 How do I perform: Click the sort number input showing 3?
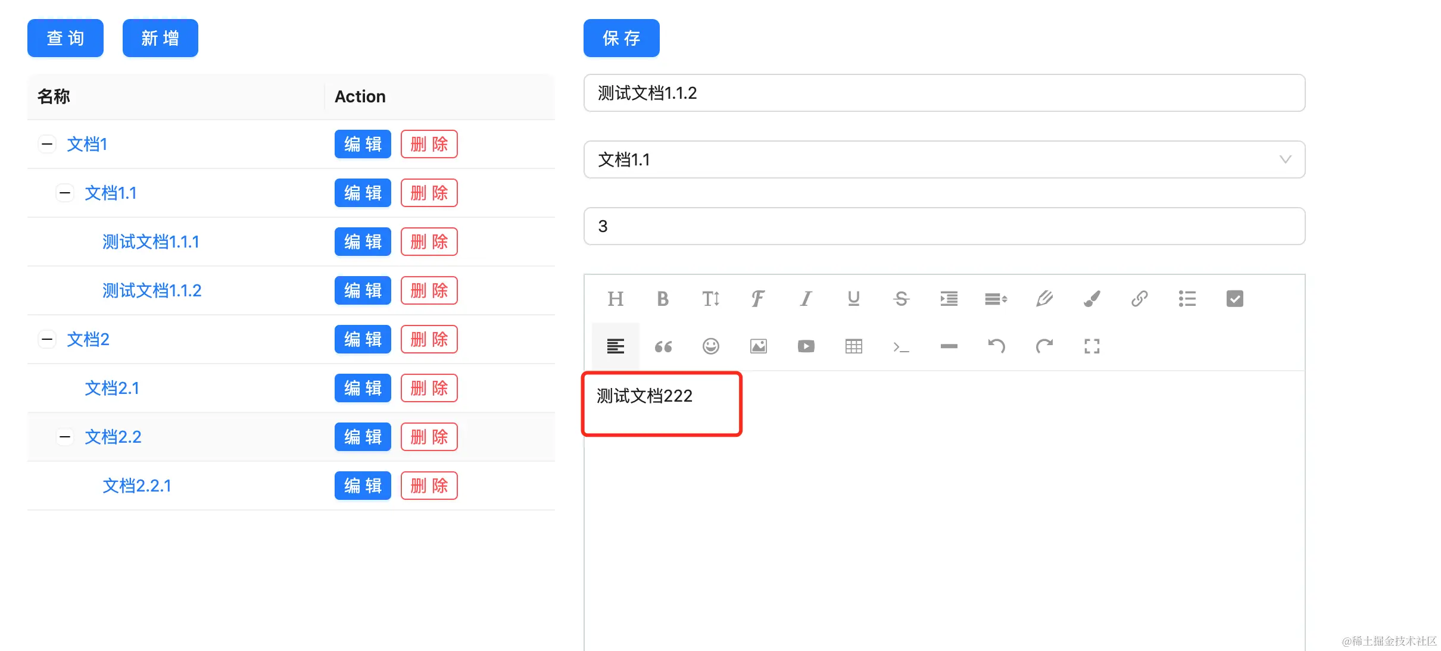tap(944, 226)
